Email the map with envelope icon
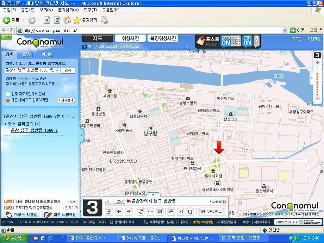The image size is (324, 243). click(x=181, y=211)
